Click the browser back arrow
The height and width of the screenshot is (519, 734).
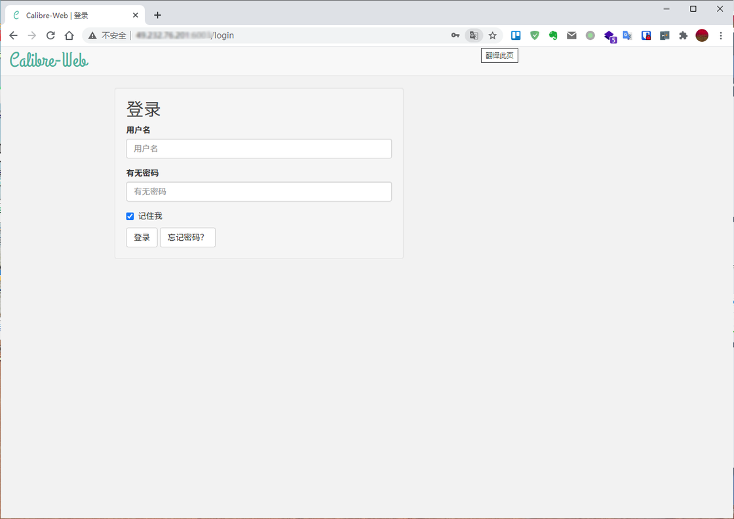14,35
